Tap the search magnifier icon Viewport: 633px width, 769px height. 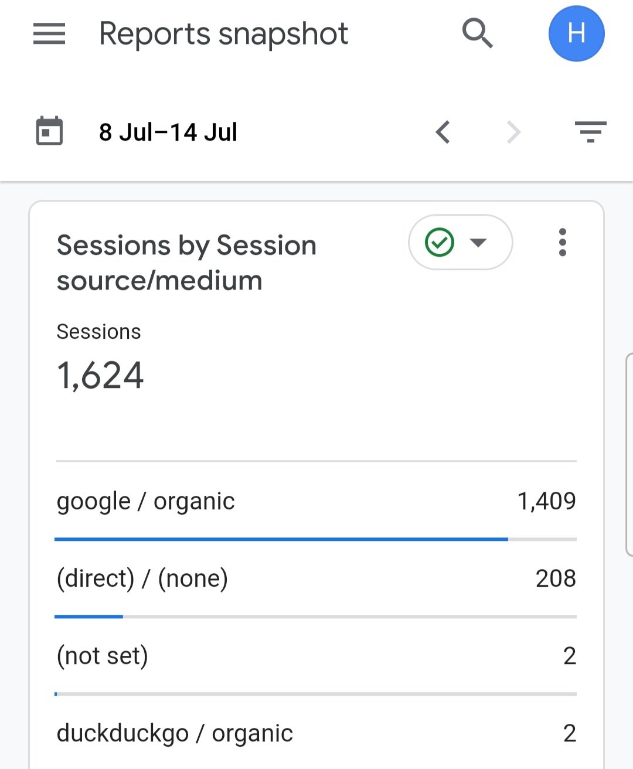point(478,33)
